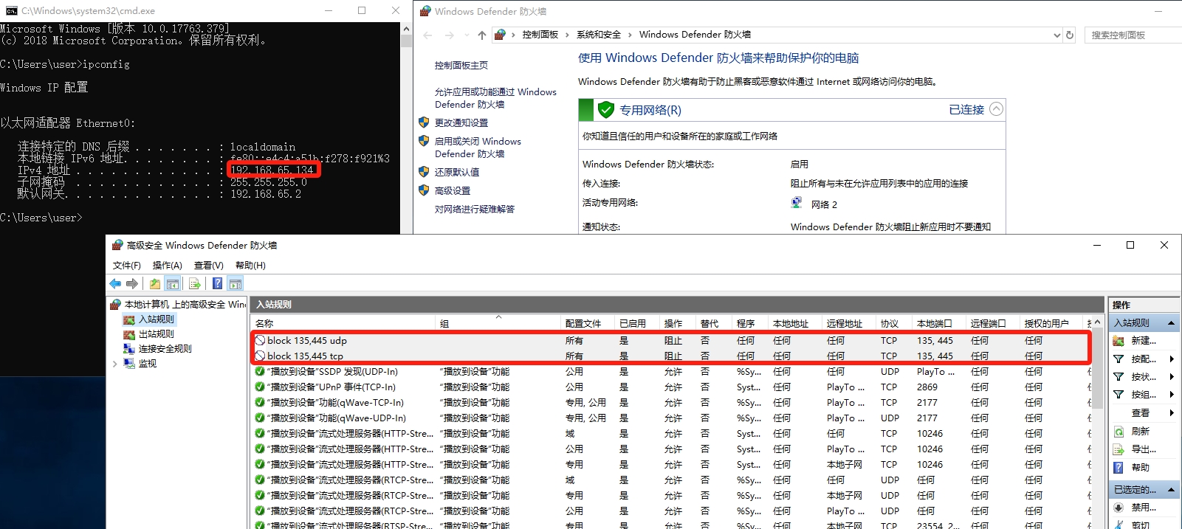
Task: Click the 搜索控制面板 search box
Action: click(x=1133, y=35)
